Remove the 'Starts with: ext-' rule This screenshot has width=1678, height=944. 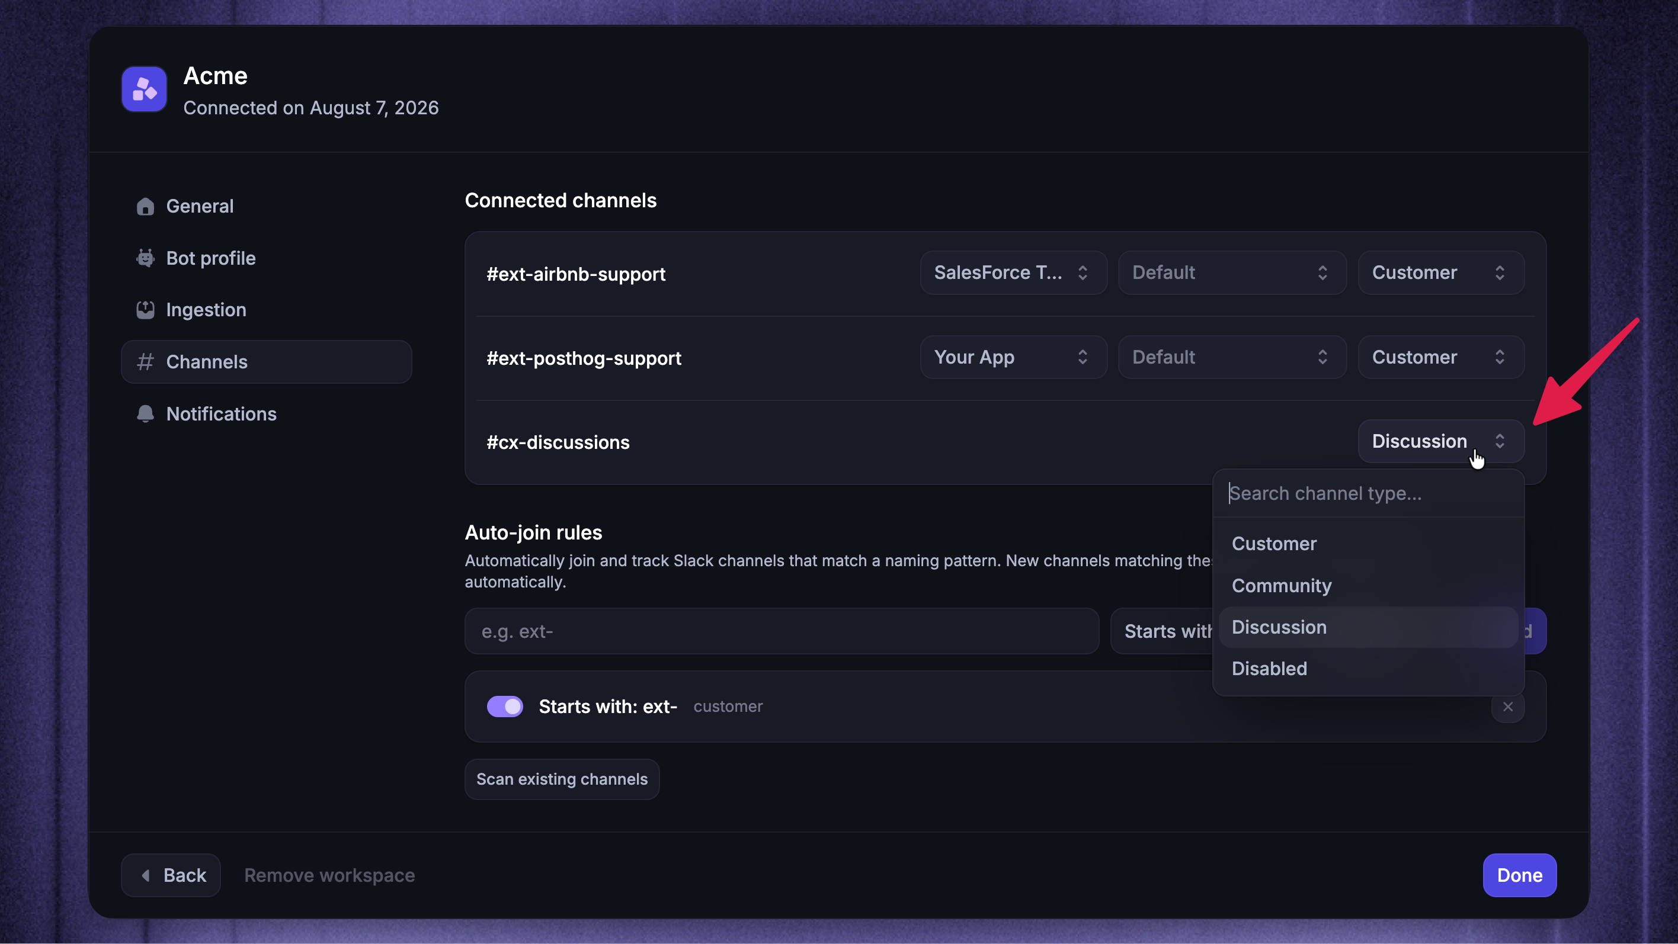(x=1507, y=707)
